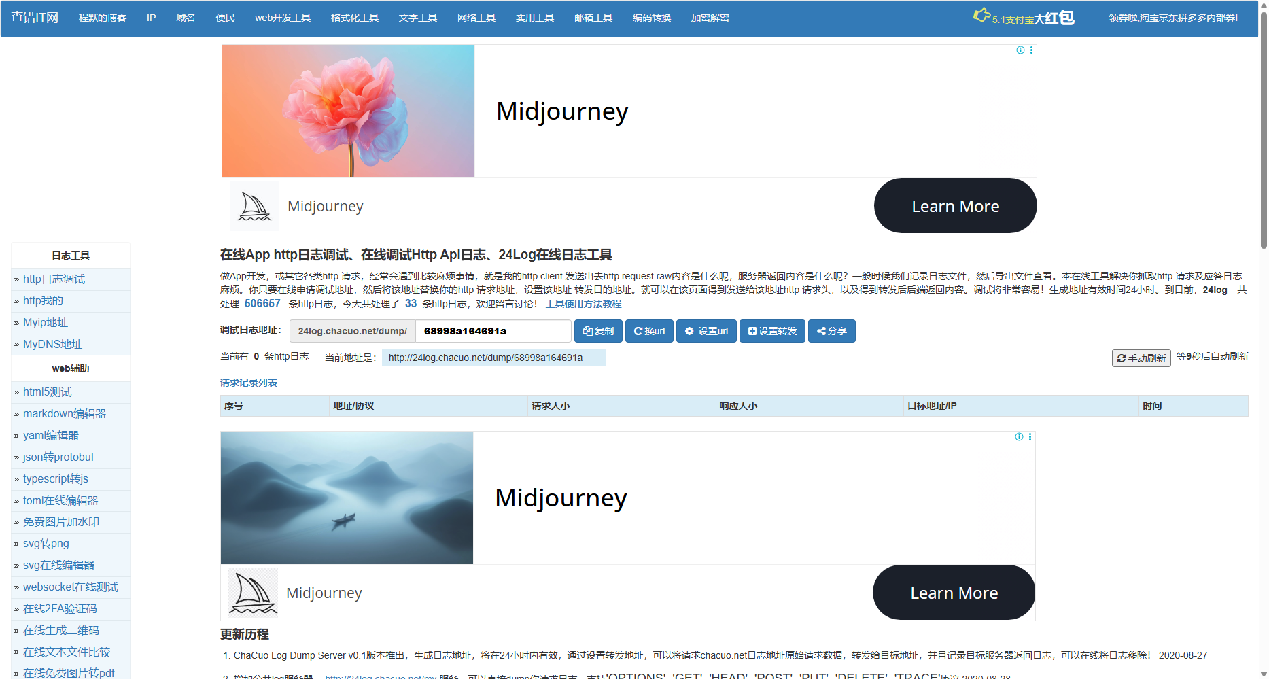Open the 编码转换 menu

(652, 18)
